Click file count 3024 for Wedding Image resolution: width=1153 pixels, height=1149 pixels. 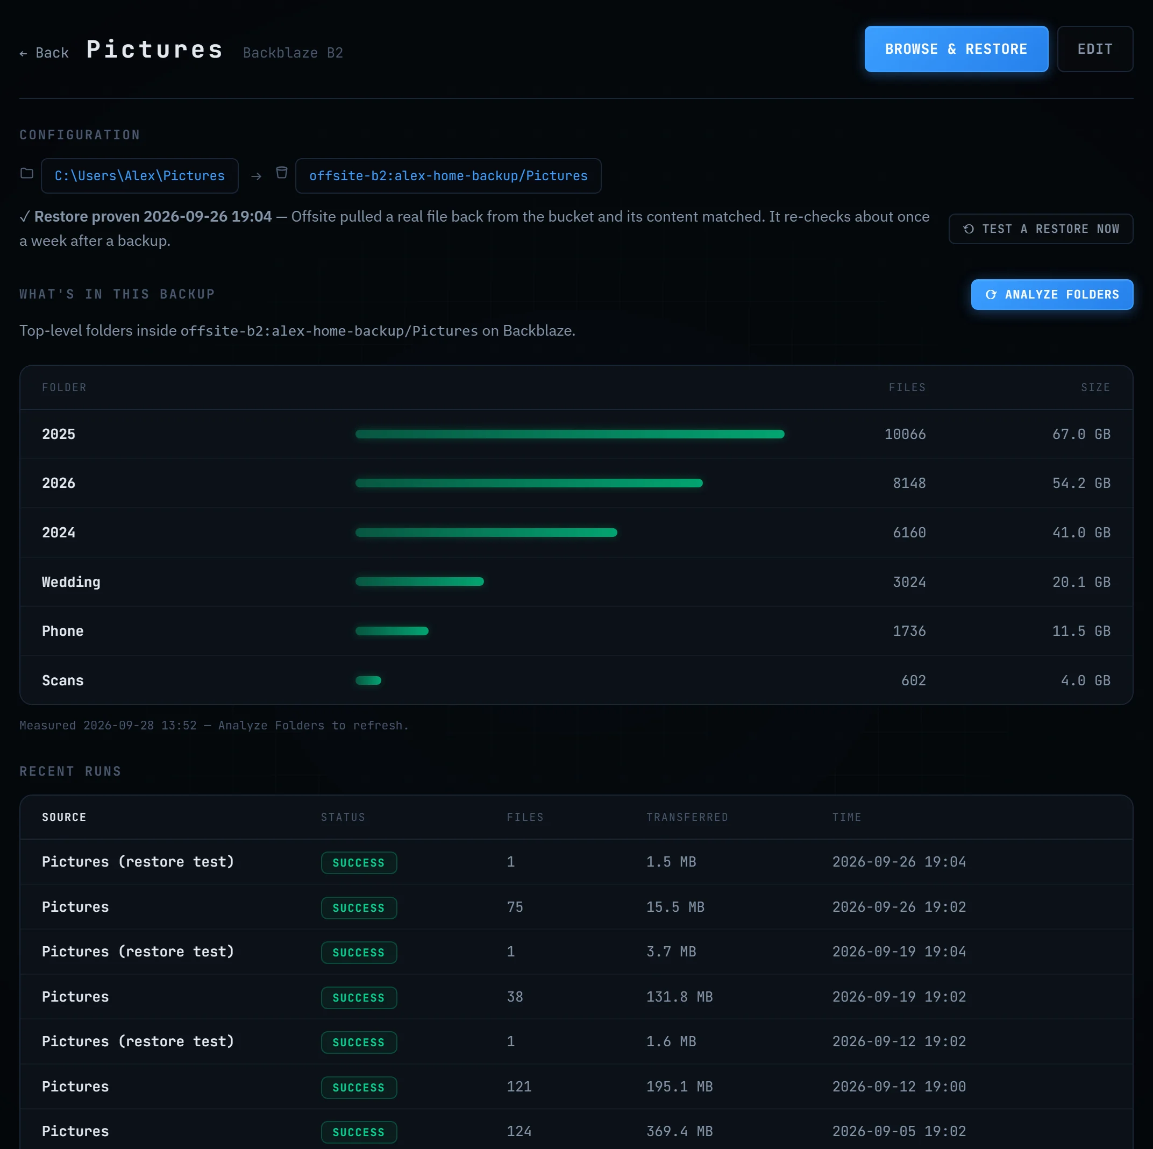point(909,582)
